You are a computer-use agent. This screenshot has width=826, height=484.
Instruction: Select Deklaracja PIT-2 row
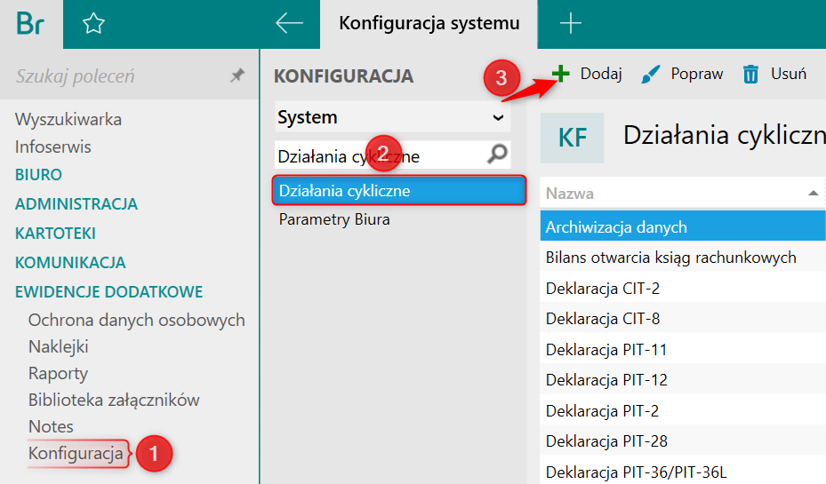coord(683,410)
